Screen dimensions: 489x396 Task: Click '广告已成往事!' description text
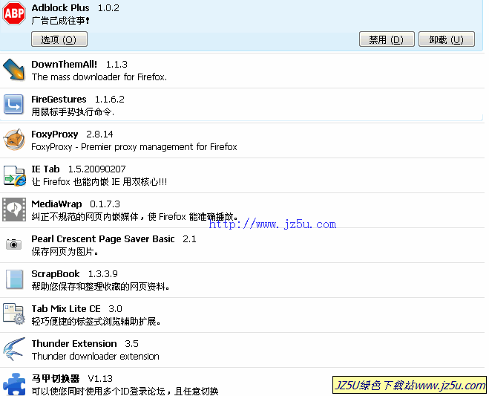tap(61, 21)
